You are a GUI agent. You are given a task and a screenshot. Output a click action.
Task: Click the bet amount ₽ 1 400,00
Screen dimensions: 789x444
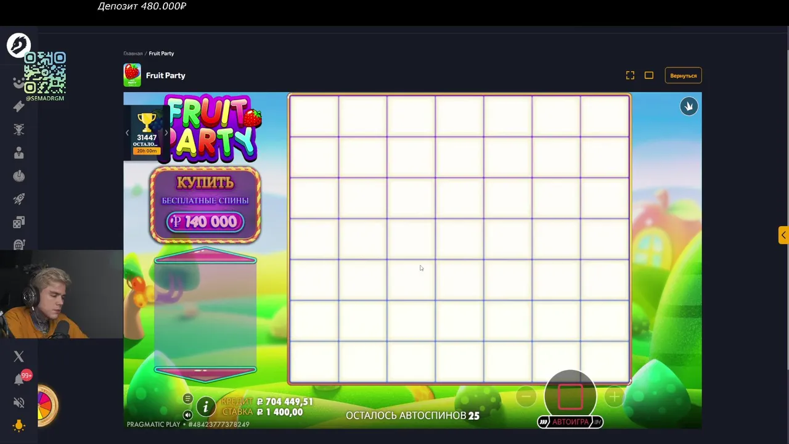(x=280, y=412)
